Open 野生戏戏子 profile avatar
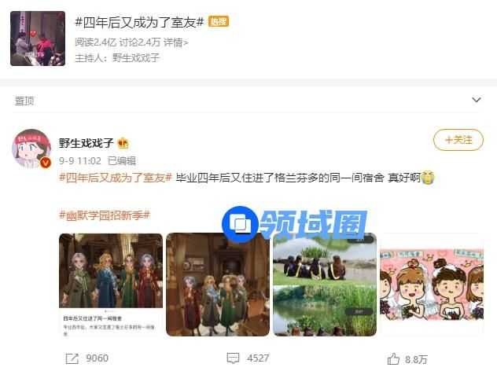The width and height of the screenshot is (497, 371). [x=31, y=149]
